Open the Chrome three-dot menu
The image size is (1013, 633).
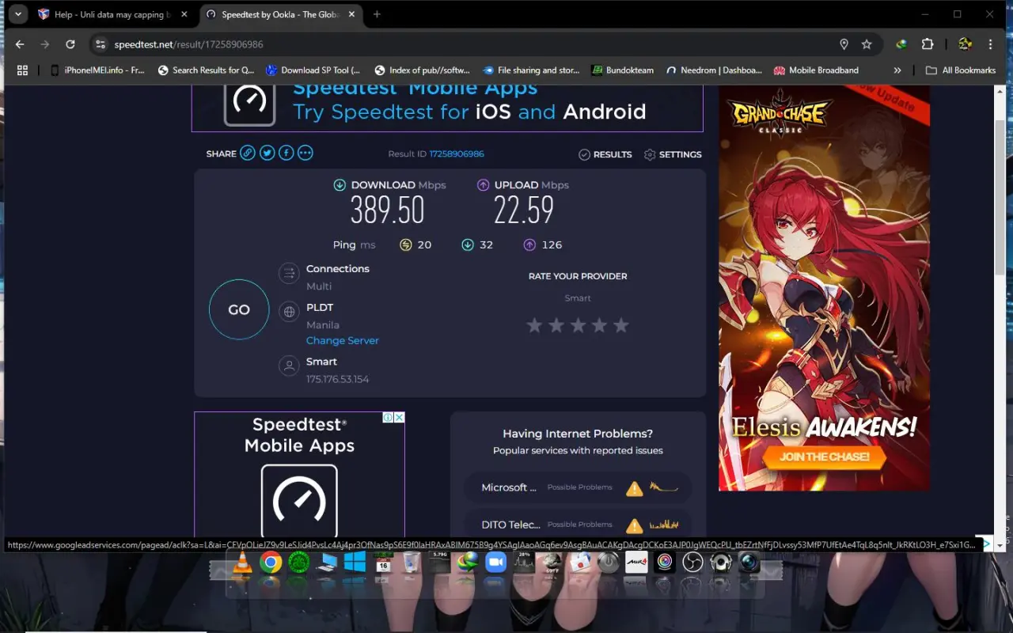[x=991, y=44]
